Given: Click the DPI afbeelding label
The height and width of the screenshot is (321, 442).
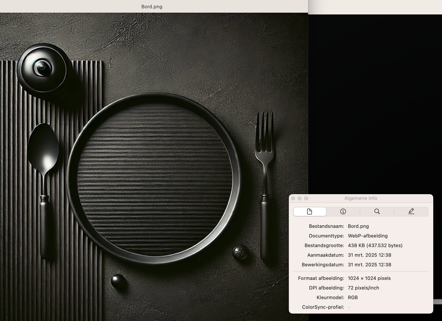Looking at the screenshot, I should coord(327,288).
